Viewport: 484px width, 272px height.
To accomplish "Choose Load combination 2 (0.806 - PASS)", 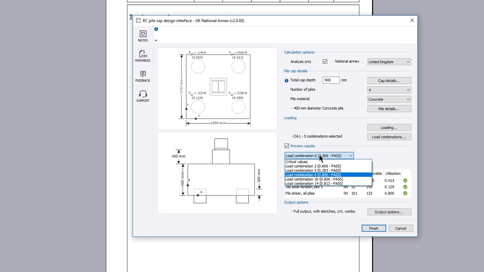I will tap(328, 166).
